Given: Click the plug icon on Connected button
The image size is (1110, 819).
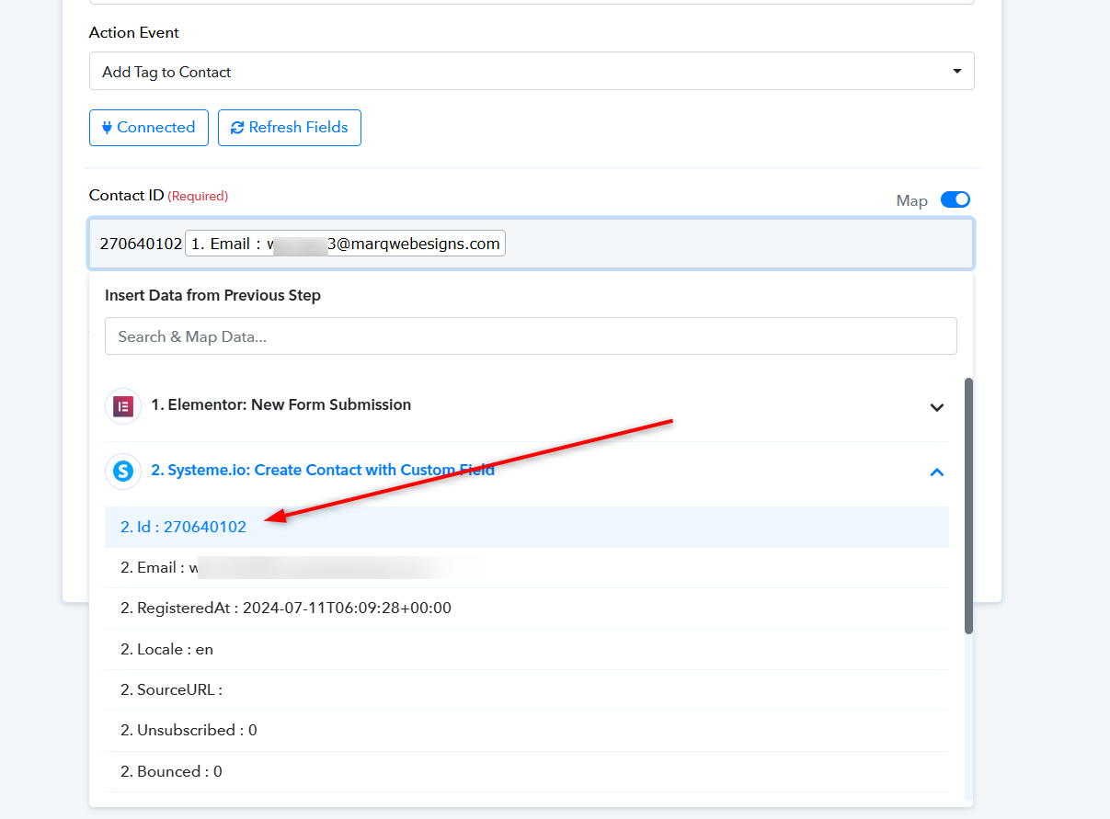Looking at the screenshot, I should click(108, 128).
